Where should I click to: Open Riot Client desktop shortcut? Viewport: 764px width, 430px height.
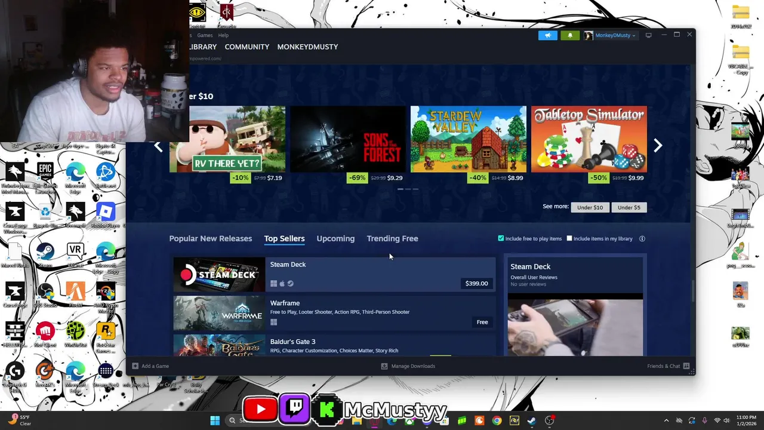tap(45, 334)
